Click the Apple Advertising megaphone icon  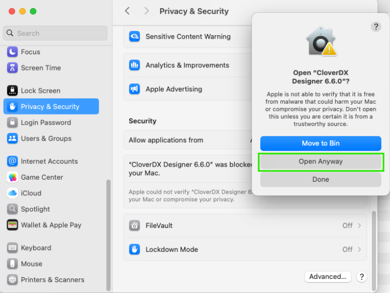[135, 89]
